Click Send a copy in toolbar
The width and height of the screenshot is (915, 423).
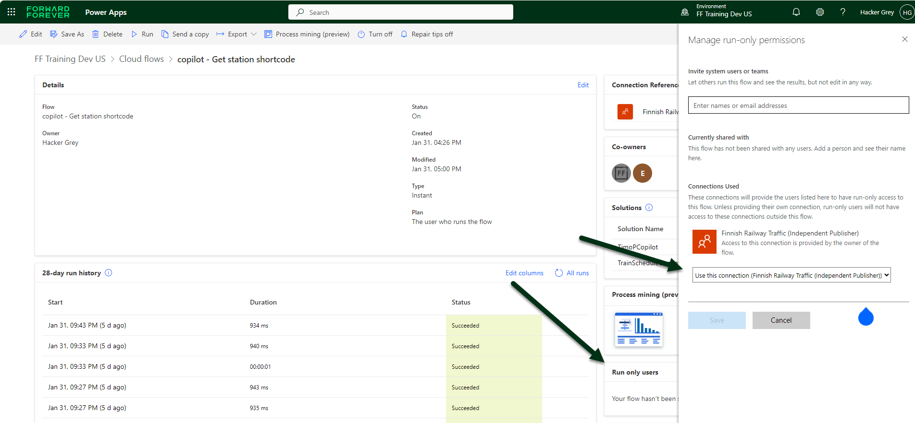point(185,34)
